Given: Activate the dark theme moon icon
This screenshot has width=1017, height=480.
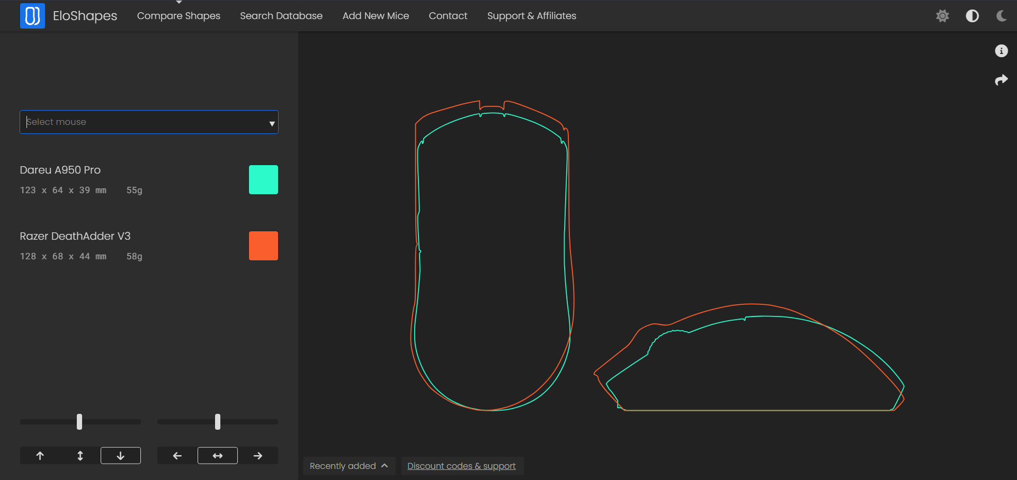Looking at the screenshot, I should pyautogui.click(x=1001, y=16).
